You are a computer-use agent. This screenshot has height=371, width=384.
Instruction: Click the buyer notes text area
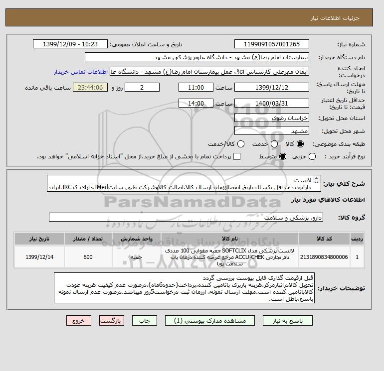(184, 288)
